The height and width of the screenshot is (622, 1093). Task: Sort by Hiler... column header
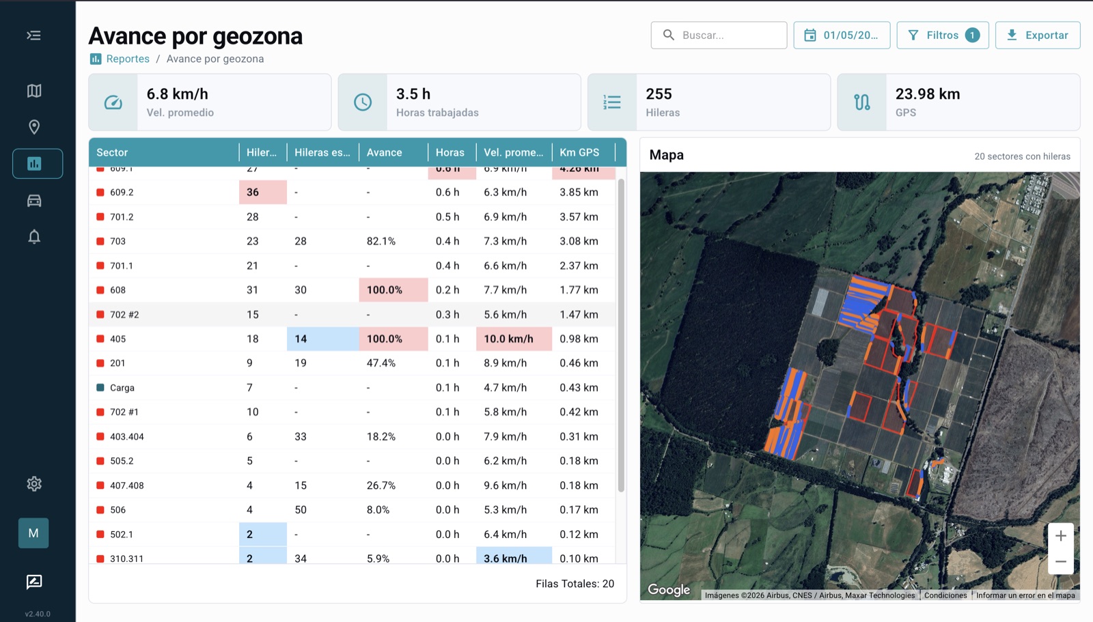[262, 152]
